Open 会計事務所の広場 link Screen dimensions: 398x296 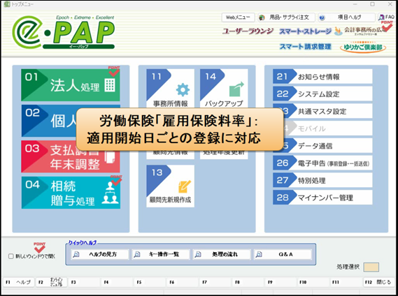tap(360, 31)
